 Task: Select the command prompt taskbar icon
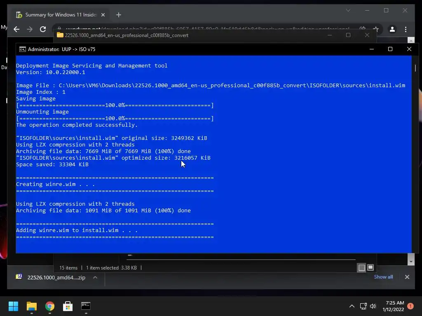pos(86,306)
